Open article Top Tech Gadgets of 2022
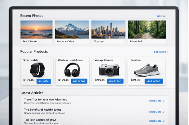 tap(40, 120)
